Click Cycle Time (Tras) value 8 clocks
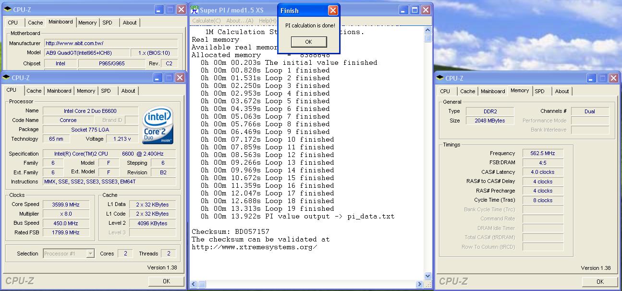Screen dimensions: 622x291 tap(543, 200)
